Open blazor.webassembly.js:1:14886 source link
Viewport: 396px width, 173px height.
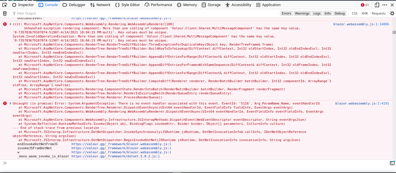pos(362,24)
